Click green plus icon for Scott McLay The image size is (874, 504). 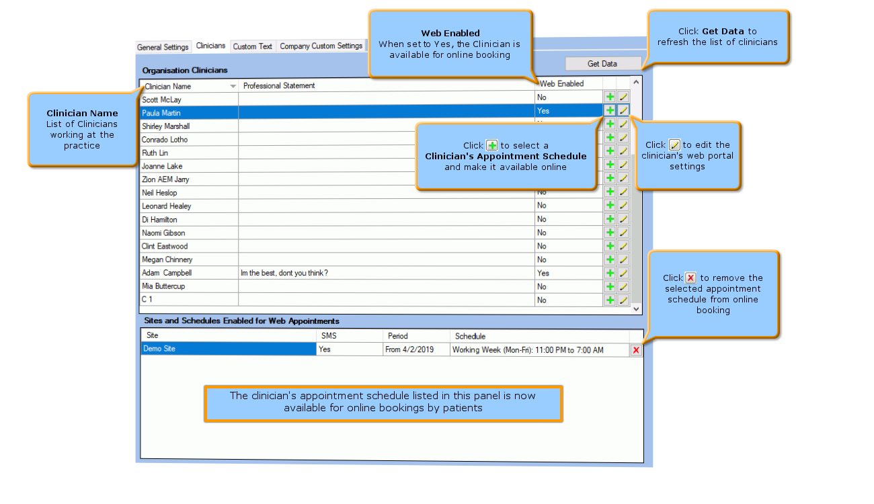pos(610,97)
